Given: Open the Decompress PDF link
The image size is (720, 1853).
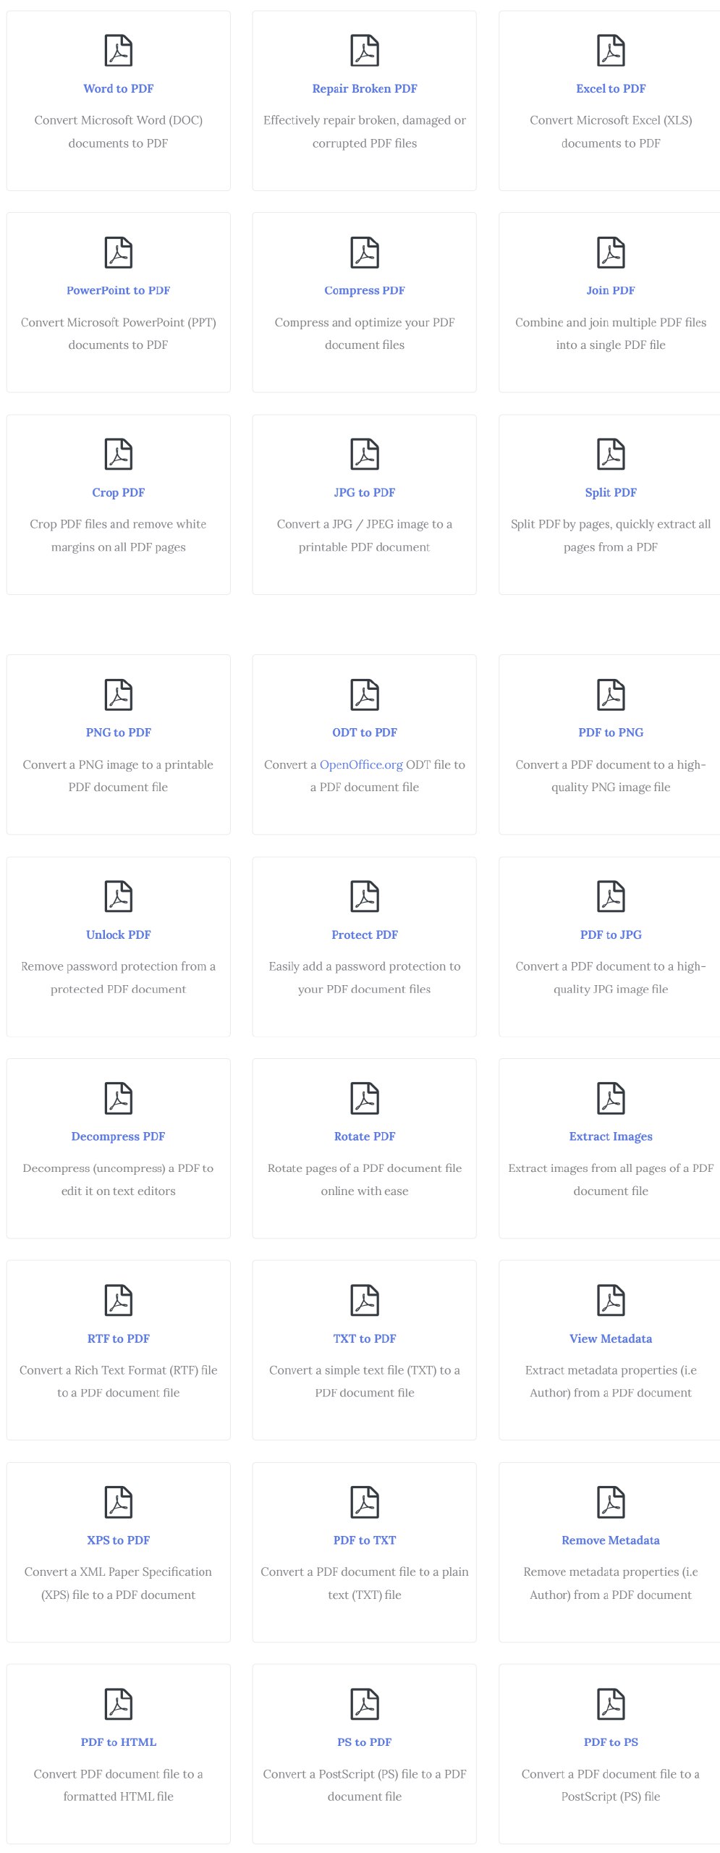Looking at the screenshot, I should click(119, 1136).
